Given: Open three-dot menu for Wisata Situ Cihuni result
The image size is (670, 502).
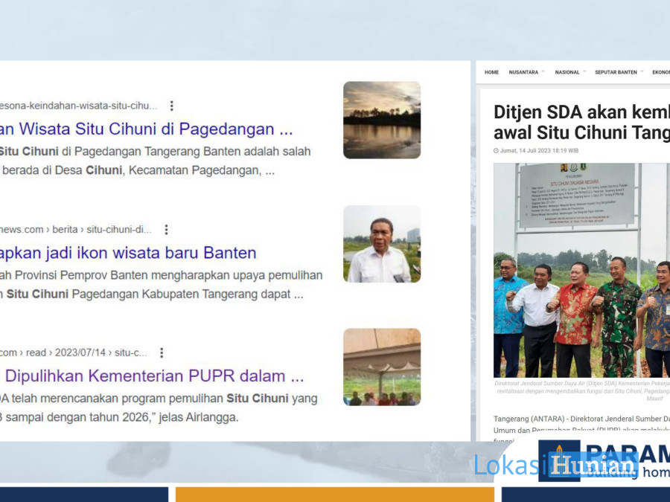Looking at the screenshot, I should (x=172, y=106).
